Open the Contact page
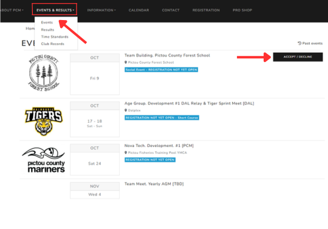This screenshot has height=229, width=328. 171,10
